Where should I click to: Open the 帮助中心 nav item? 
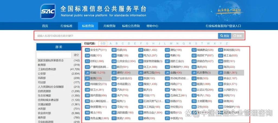152,26
